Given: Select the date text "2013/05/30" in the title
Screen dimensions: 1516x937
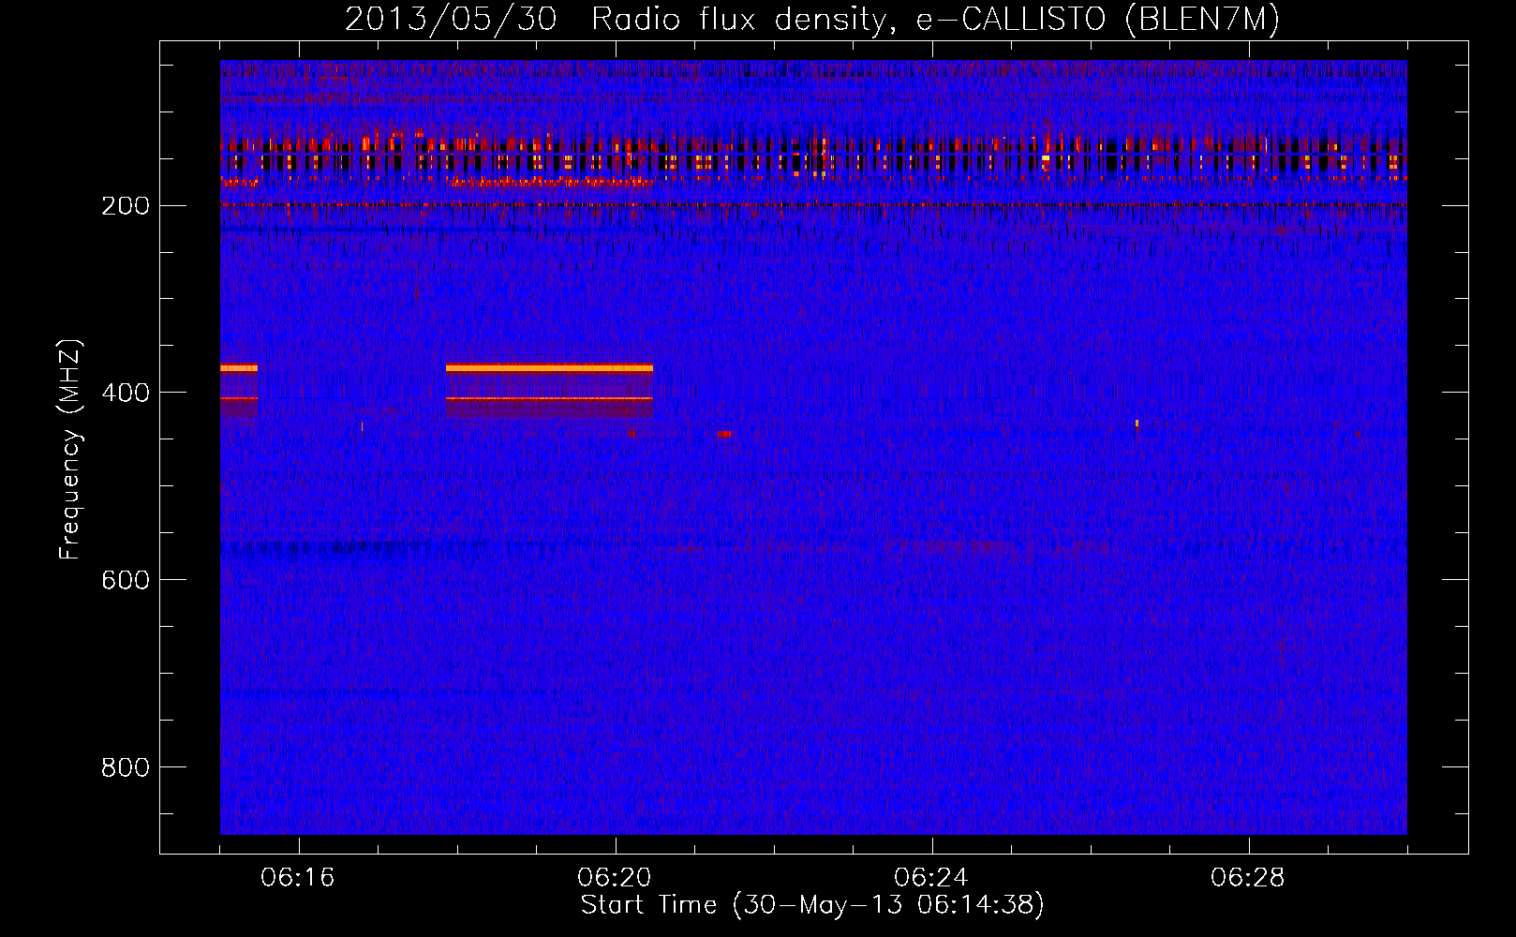Looking at the screenshot, I should click(x=450, y=20).
